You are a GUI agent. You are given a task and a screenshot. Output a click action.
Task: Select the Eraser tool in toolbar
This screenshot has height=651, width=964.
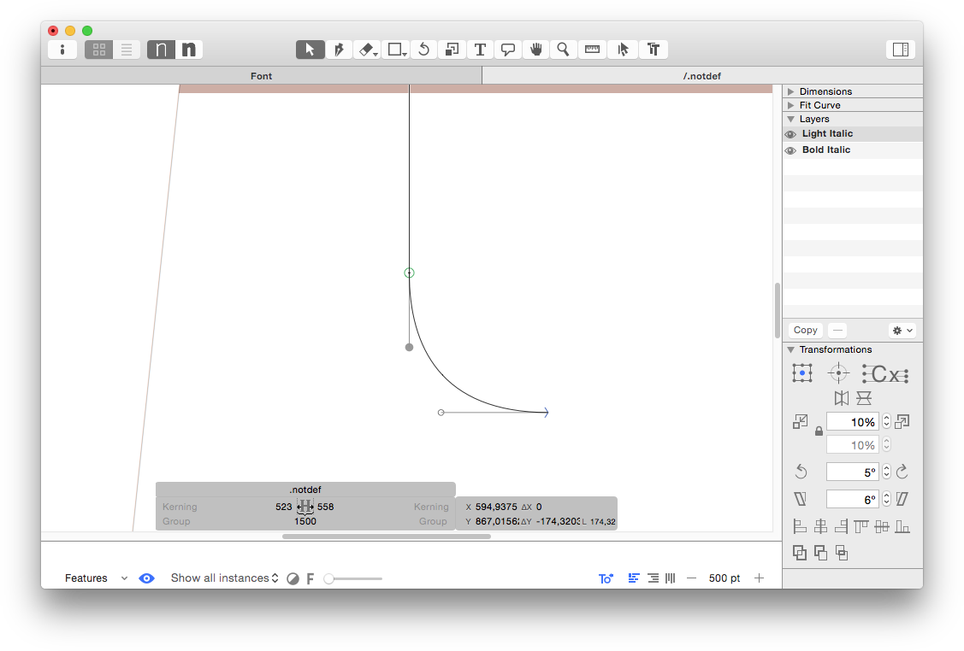coord(366,50)
